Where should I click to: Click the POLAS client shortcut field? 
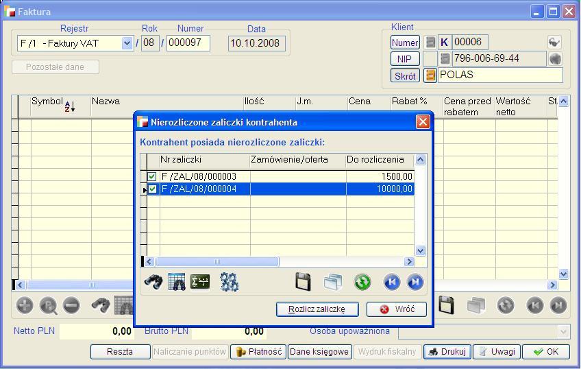500,75
